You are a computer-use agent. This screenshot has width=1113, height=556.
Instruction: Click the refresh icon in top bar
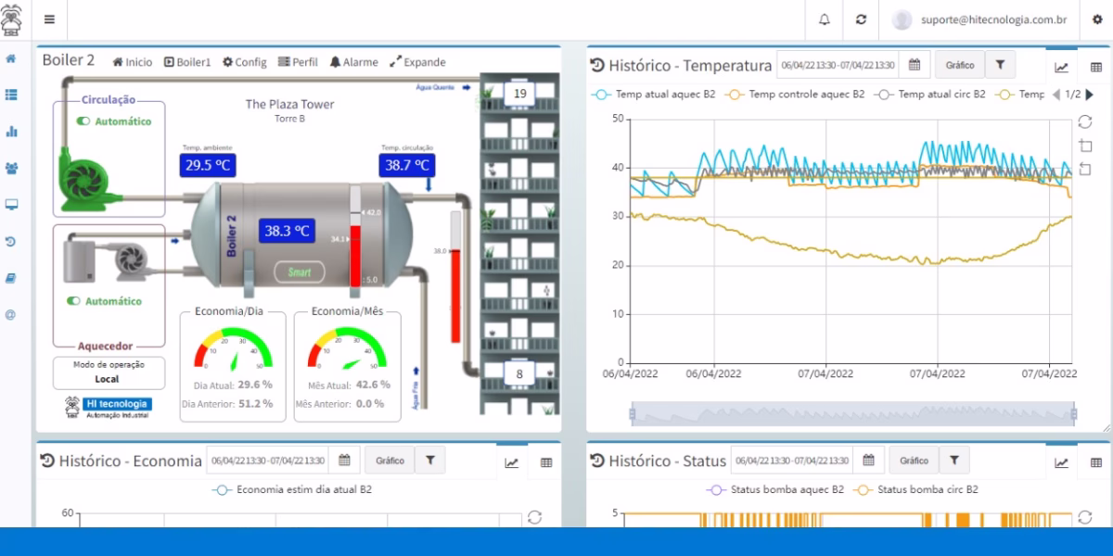coord(862,19)
